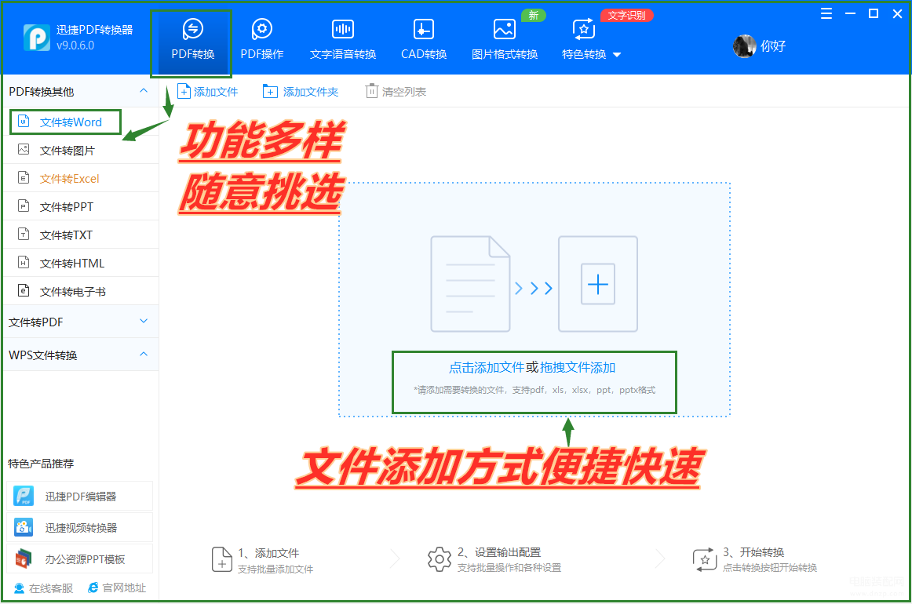Contact 在线客服 support

click(44, 588)
